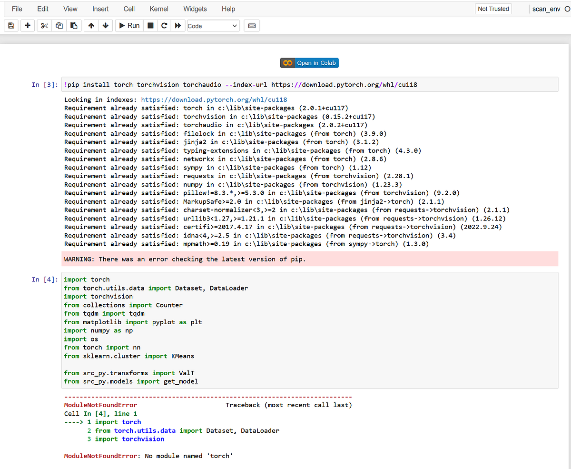Screen dimensions: 571x469
Task: Run the selected cell
Action: coord(128,25)
